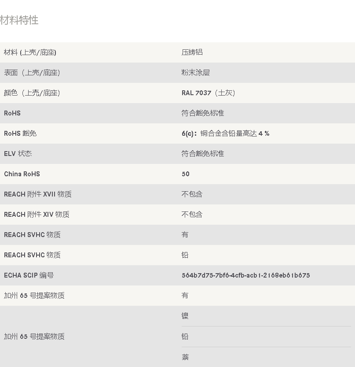Select 镍 in the Proposition 65 list
Viewport: 355px width, 367px height.
click(x=185, y=316)
